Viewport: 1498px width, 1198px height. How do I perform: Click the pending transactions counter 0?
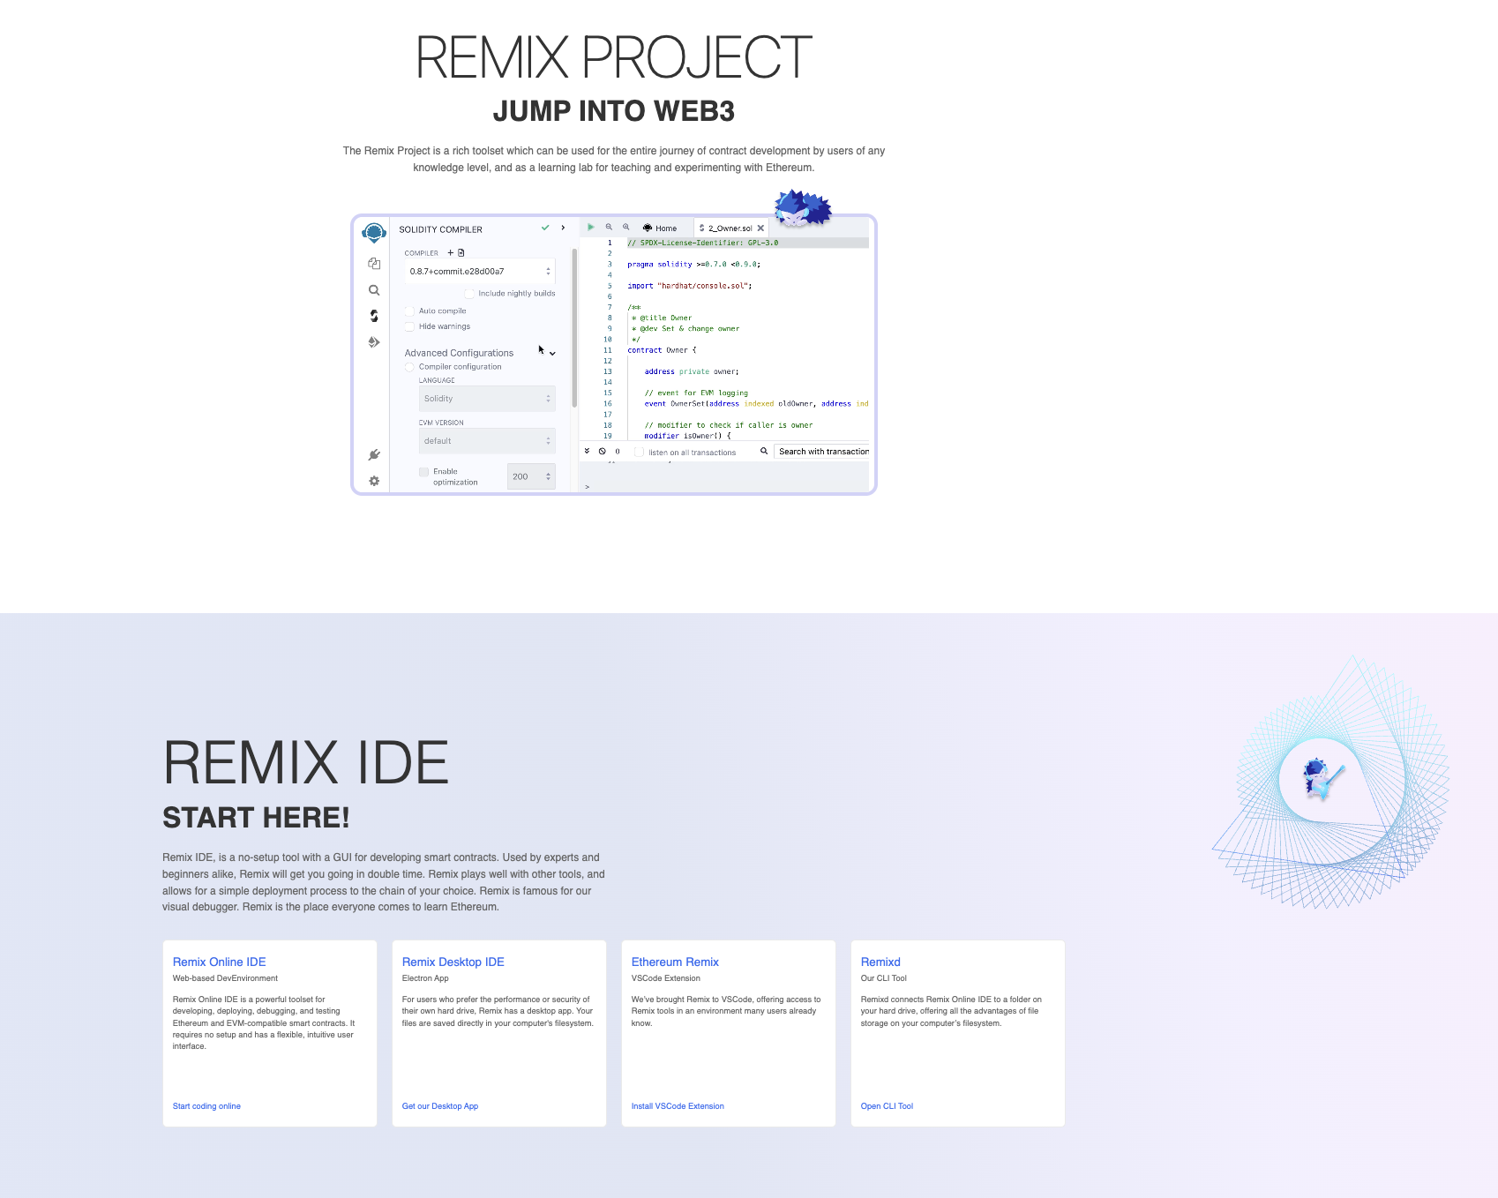618,452
